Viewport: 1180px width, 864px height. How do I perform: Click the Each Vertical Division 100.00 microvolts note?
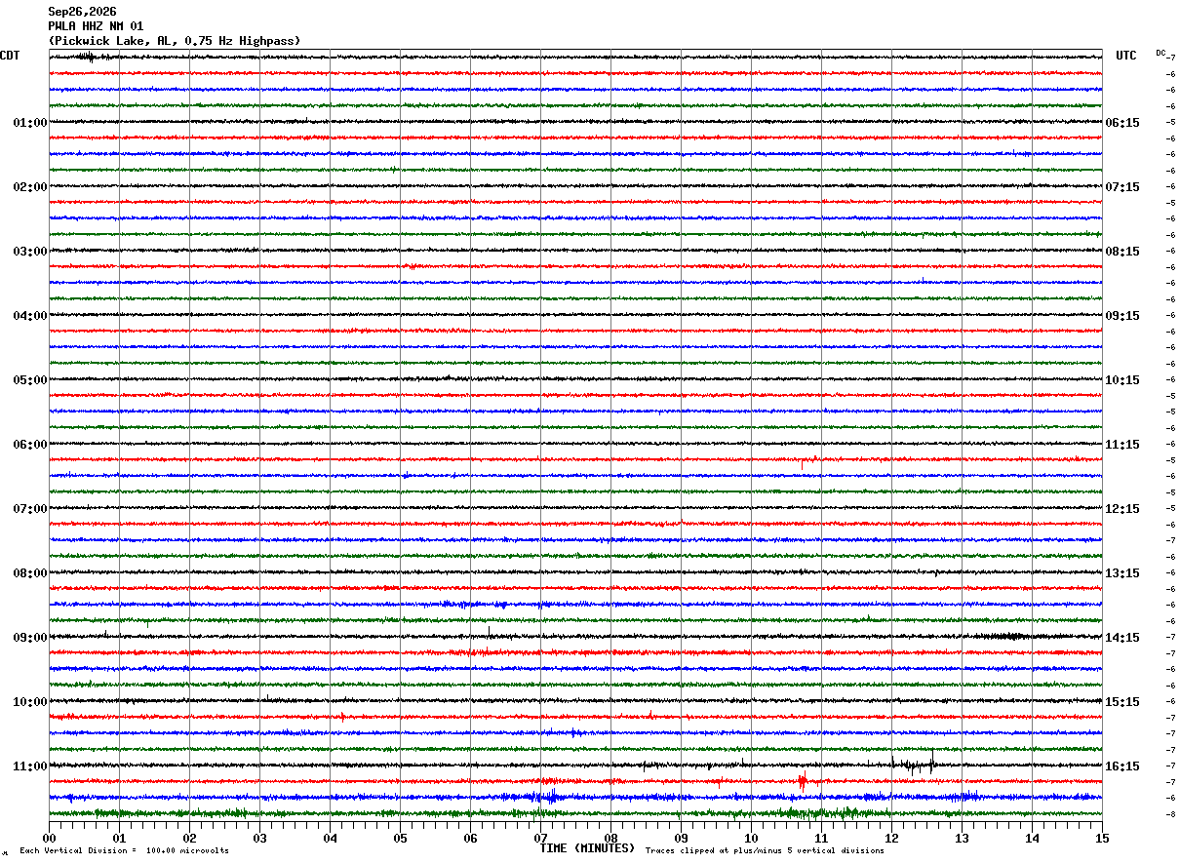tap(124, 850)
